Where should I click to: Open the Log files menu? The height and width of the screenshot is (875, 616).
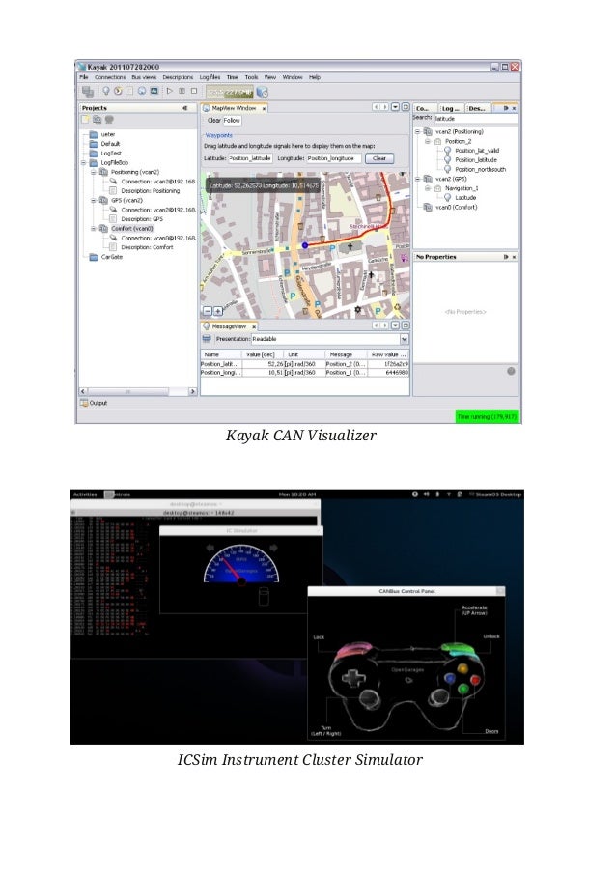210,77
